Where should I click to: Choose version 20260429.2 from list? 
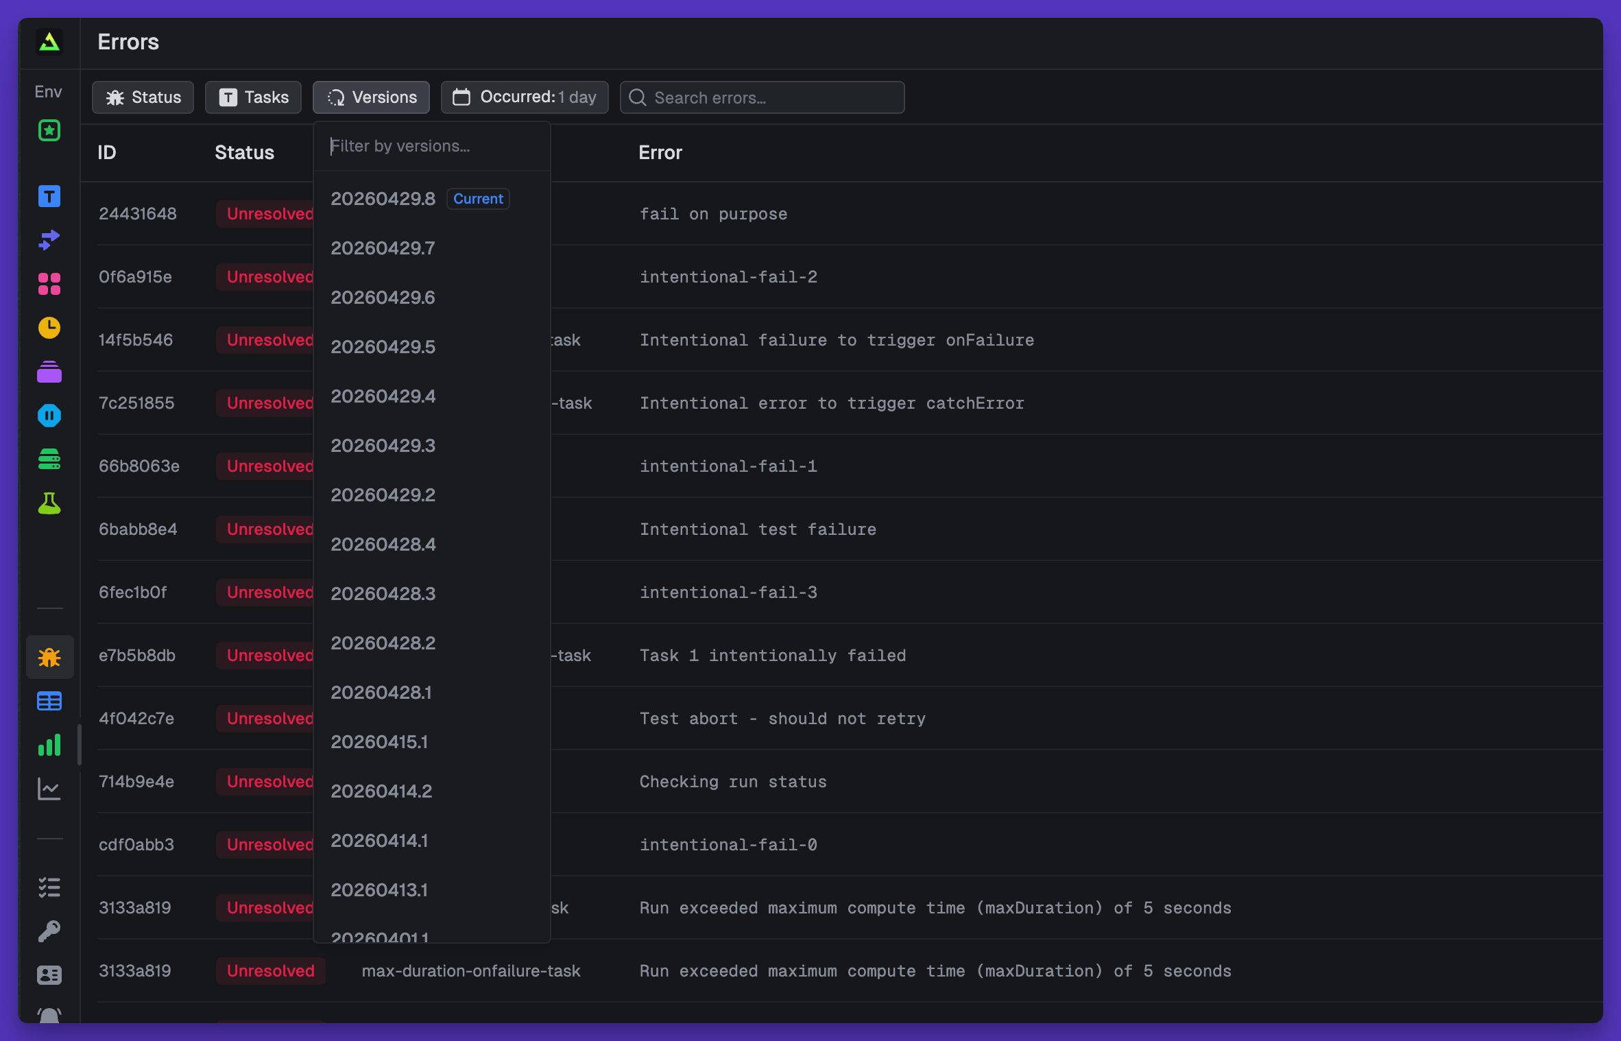click(x=432, y=495)
